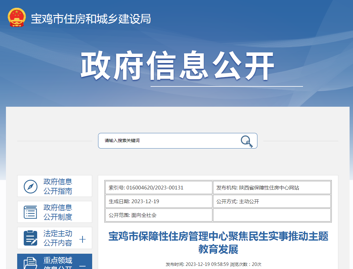Click the folder icon for 重点领域信息公开
This screenshot has width=353, height=269.
coord(31,263)
